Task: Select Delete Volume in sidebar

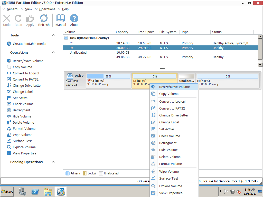Action: 21,122
